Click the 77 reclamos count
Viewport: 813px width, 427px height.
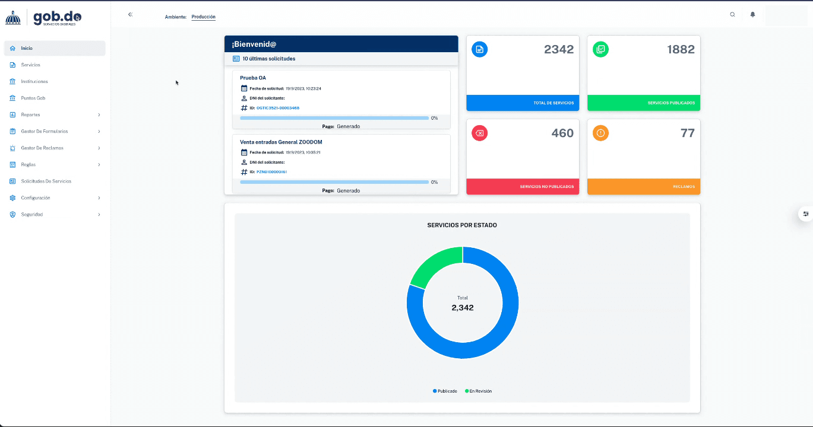(x=687, y=133)
